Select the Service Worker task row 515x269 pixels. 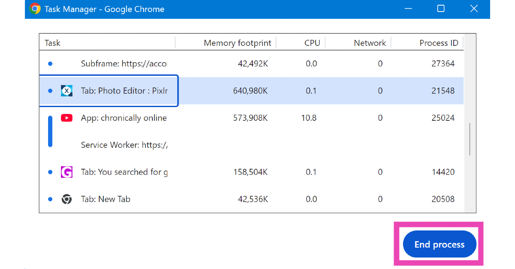click(x=124, y=145)
